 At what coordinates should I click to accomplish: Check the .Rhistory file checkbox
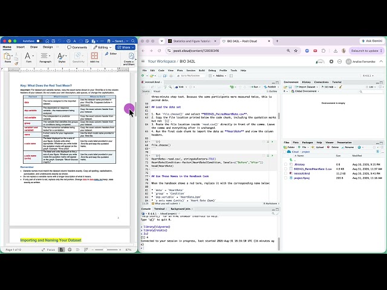click(x=285, y=164)
